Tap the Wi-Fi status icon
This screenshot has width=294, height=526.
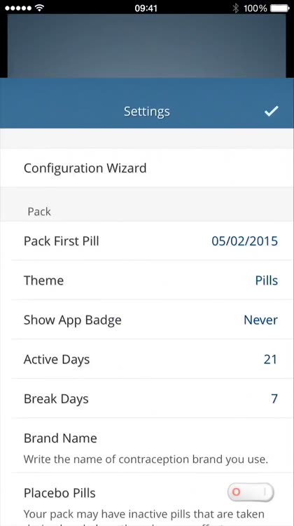(x=39, y=8)
